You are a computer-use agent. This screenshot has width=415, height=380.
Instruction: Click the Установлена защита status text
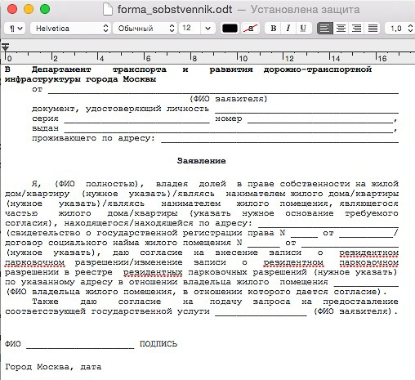point(305,10)
